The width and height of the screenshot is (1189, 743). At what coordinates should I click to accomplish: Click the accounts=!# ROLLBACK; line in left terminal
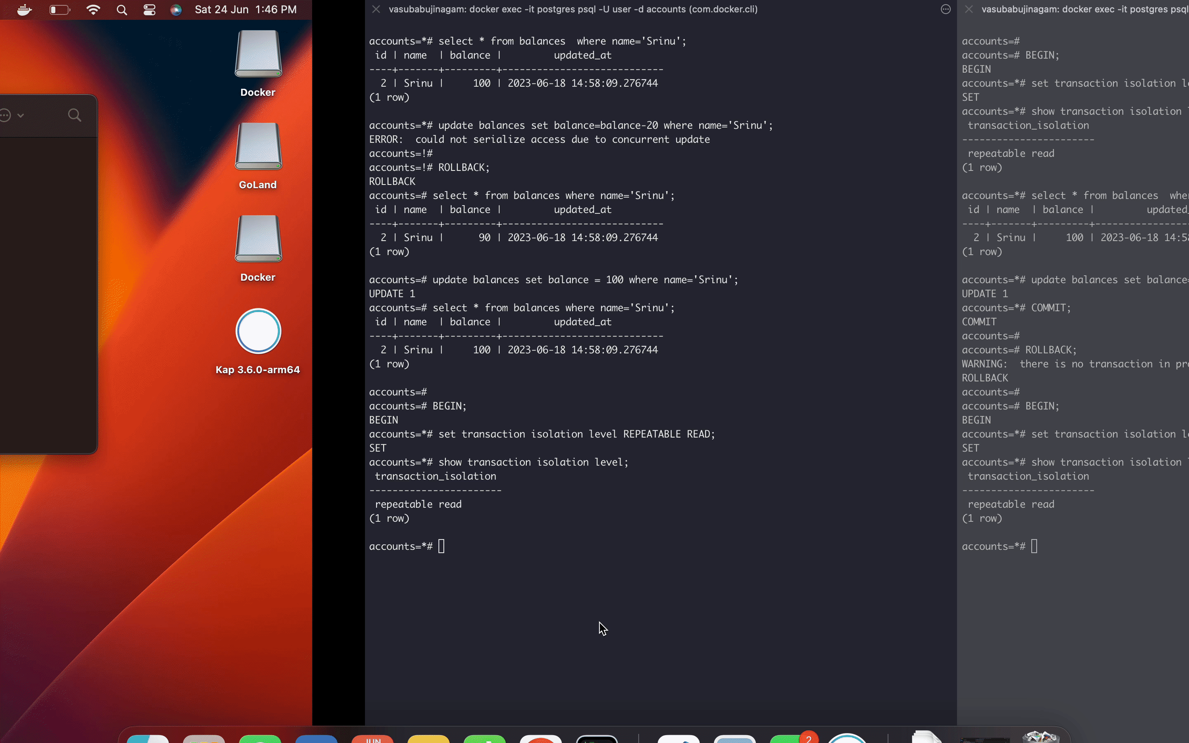429,168
